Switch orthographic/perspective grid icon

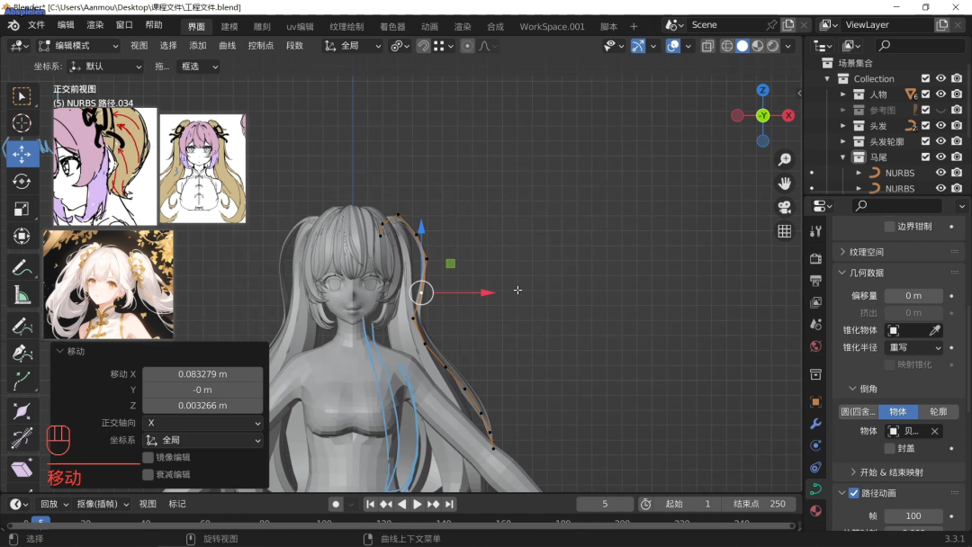(785, 231)
